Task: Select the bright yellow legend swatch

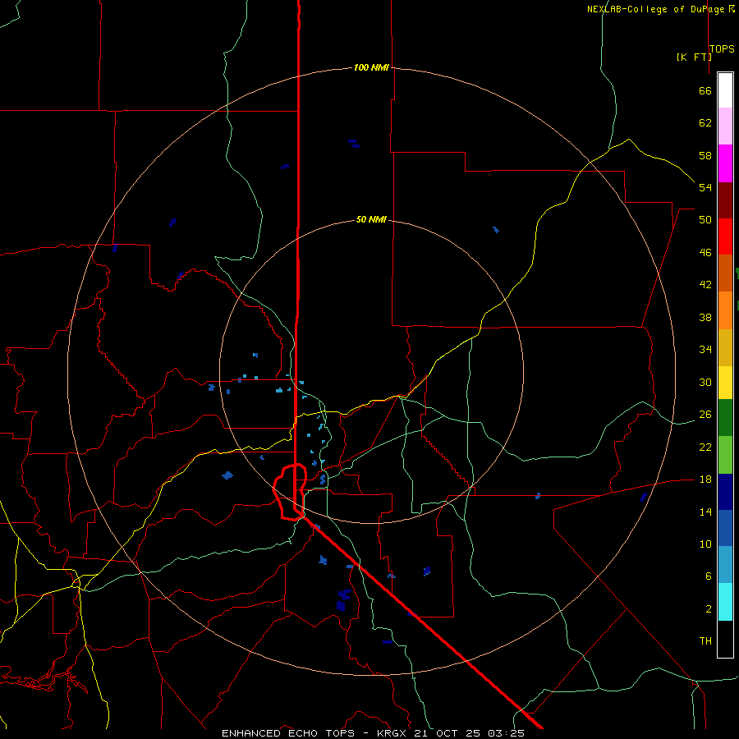Action: (725, 383)
